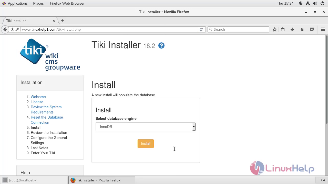Open the Pocket icon in the toolbar
328x184 pixels.
[312, 29]
